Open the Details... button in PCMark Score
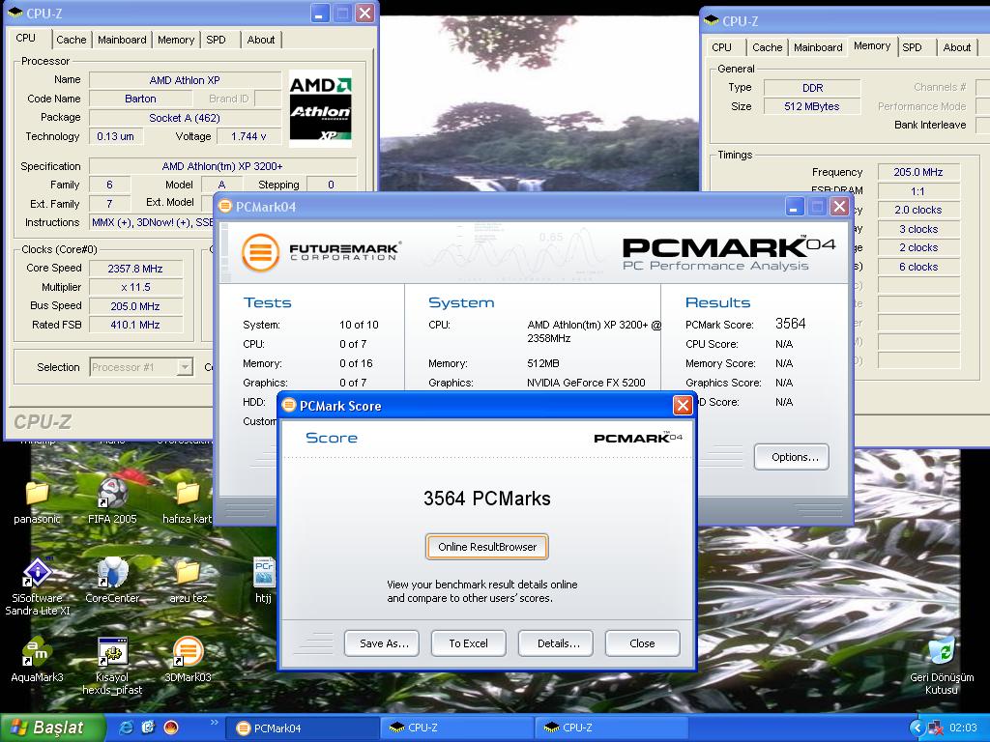The image size is (990, 742). [x=558, y=643]
